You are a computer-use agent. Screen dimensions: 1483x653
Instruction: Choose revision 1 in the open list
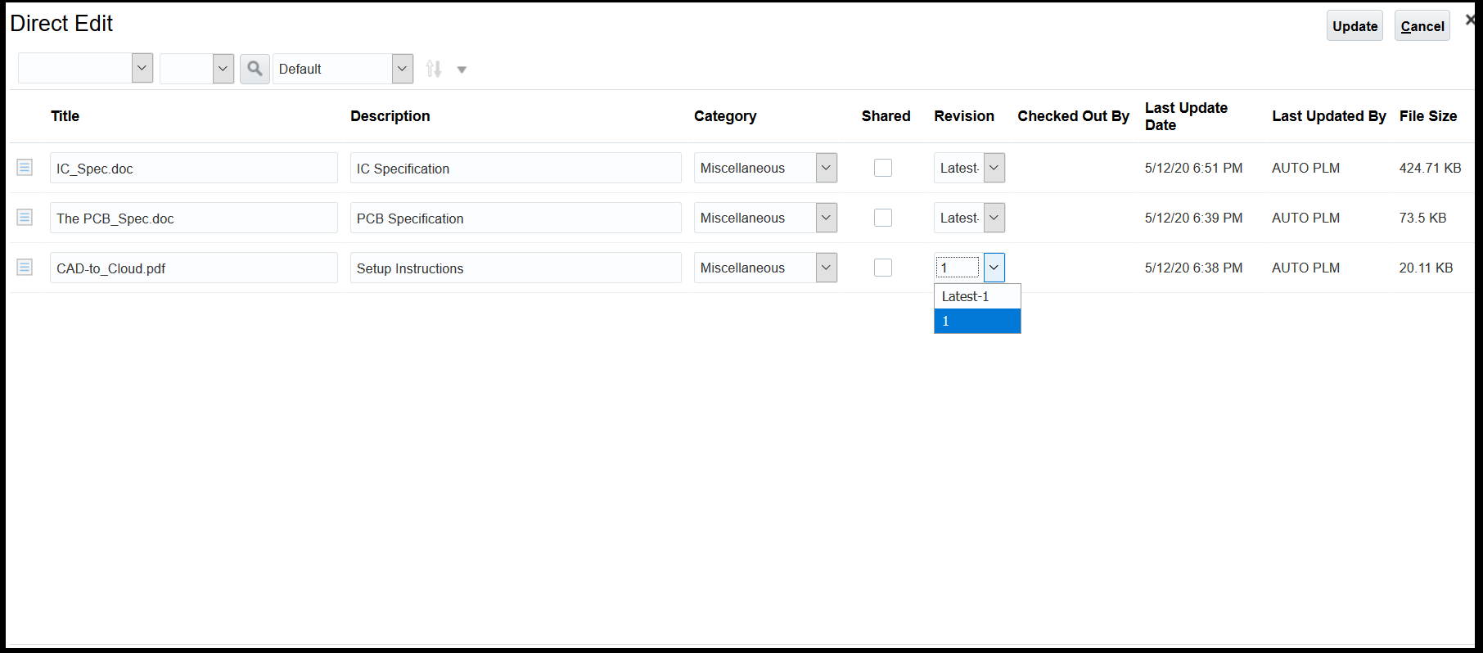[977, 321]
